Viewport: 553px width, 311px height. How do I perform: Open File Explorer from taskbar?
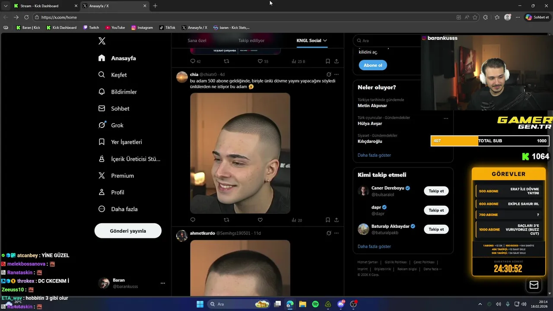[x=302, y=304]
